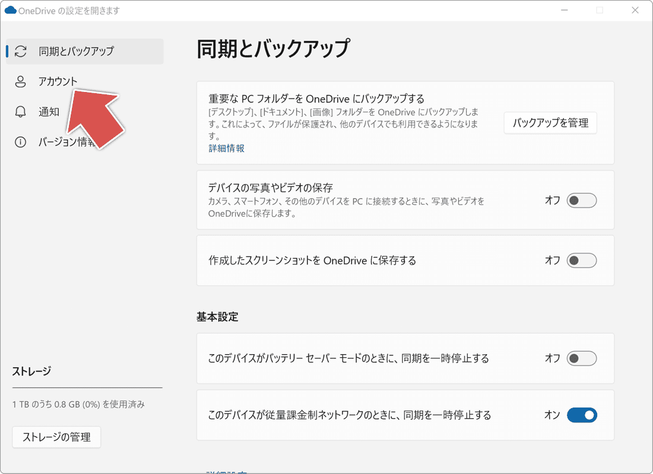Go to the 通知 sidebar label
653x474 pixels.
49,112
